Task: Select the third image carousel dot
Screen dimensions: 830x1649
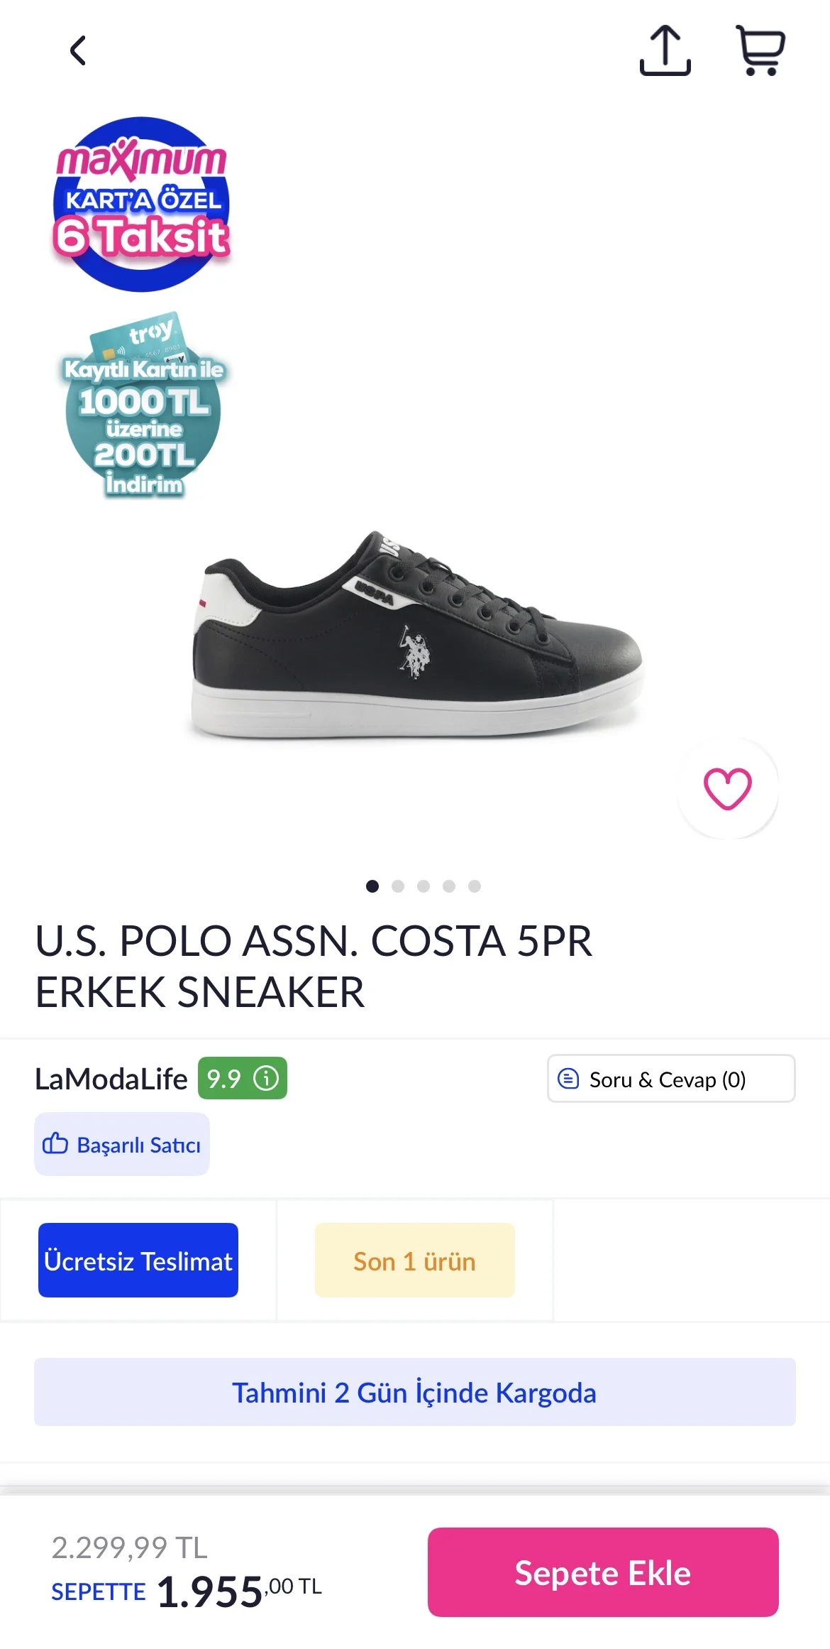Action: point(424,886)
